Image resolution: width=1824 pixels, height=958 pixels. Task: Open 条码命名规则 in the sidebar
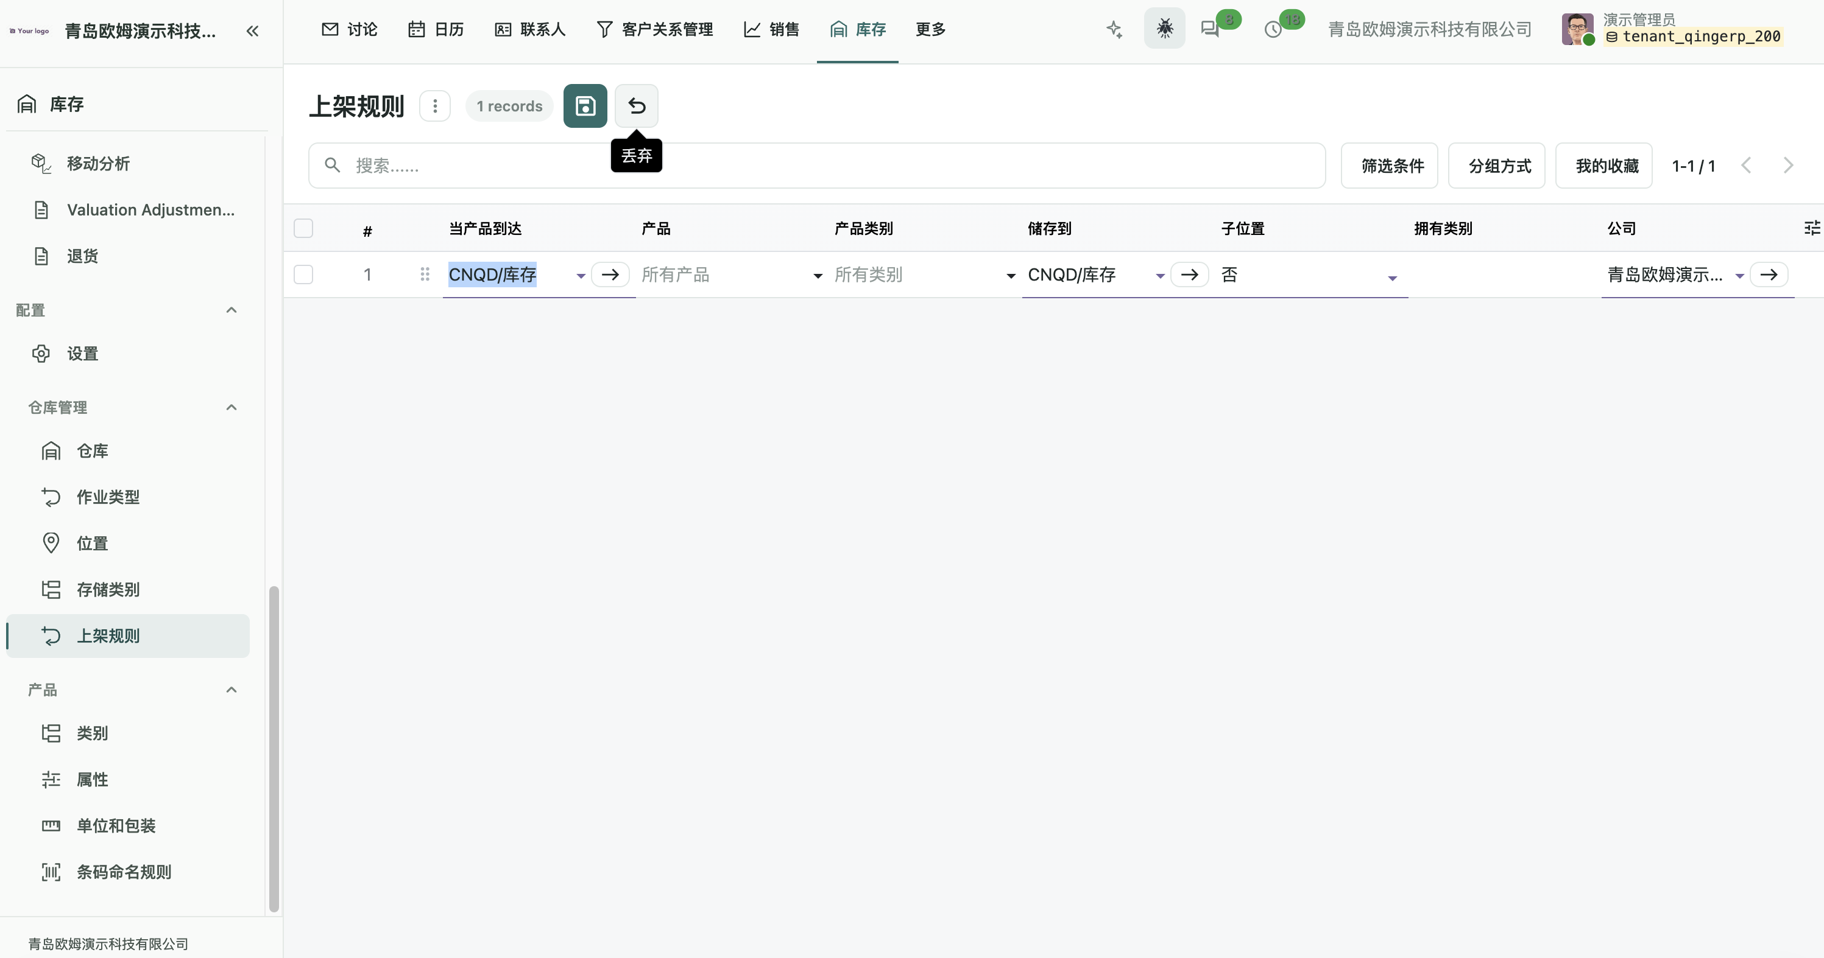pyautogui.click(x=127, y=872)
